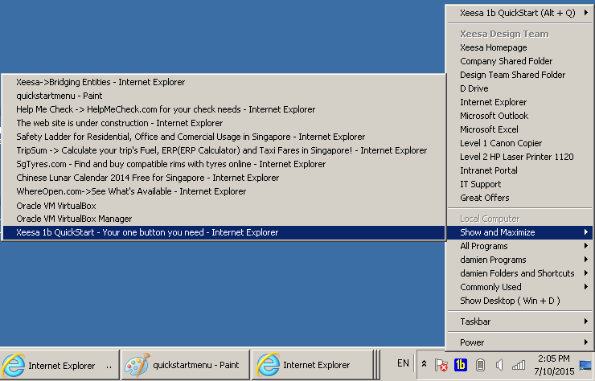Launch Microsoft Excel from the menu
Image resolution: width=595 pixels, height=381 pixels.
click(x=520, y=129)
